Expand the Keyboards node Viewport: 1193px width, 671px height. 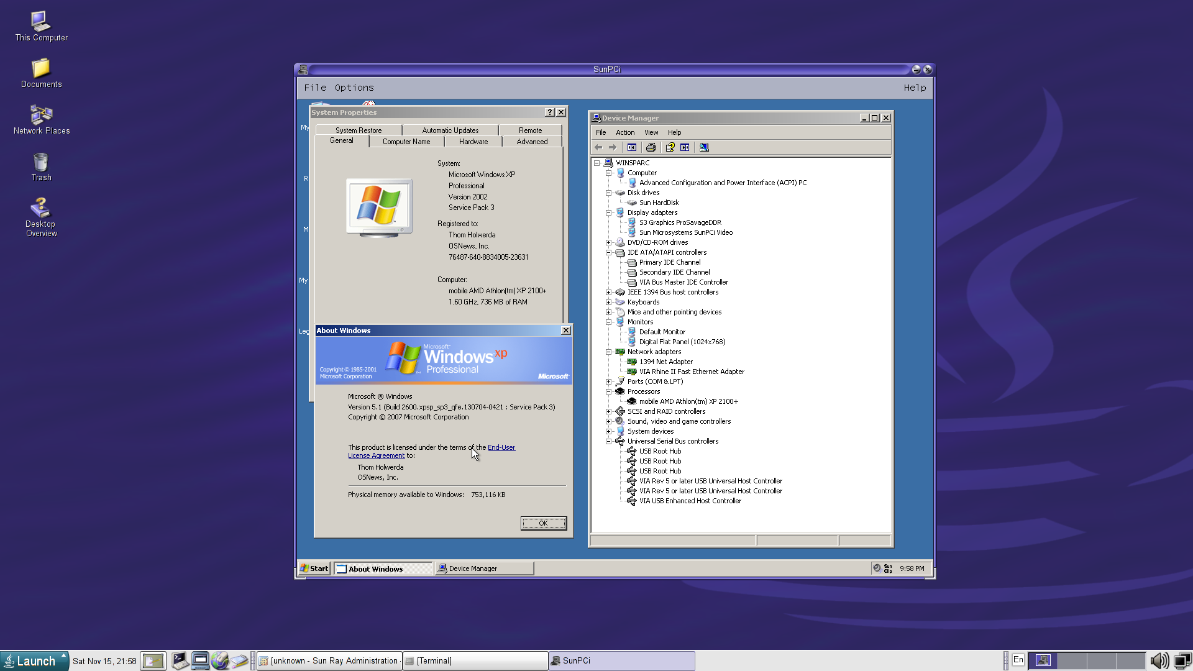click(x=609, y=302)
